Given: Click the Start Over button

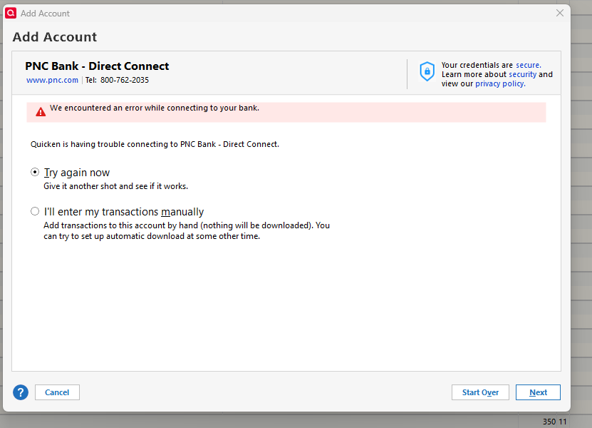Looking at the screenshot, I should point(480,392).
